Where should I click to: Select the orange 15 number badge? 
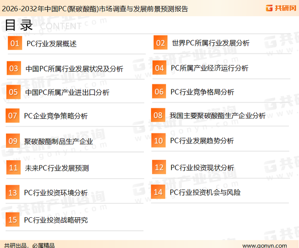13,220
